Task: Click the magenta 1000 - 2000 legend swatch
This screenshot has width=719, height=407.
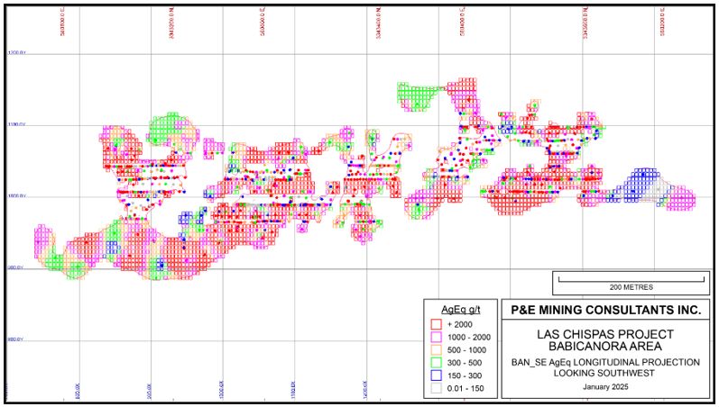Action: coord(437,337)
